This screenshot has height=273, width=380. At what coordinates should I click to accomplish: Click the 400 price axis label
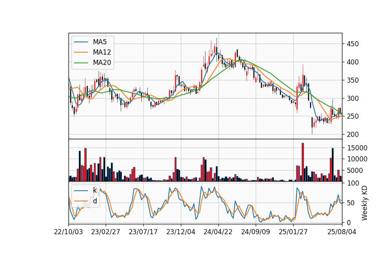353,62
